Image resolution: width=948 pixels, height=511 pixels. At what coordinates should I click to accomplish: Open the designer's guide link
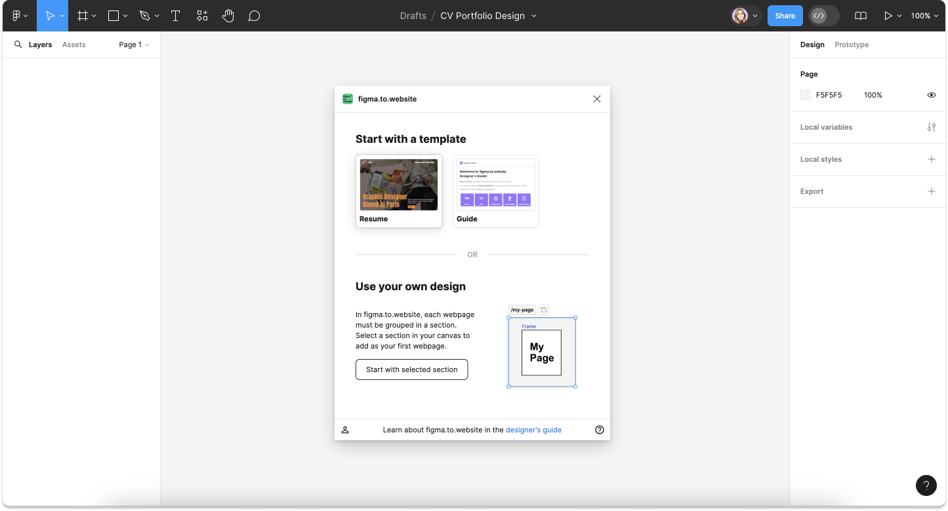[533, 430]
